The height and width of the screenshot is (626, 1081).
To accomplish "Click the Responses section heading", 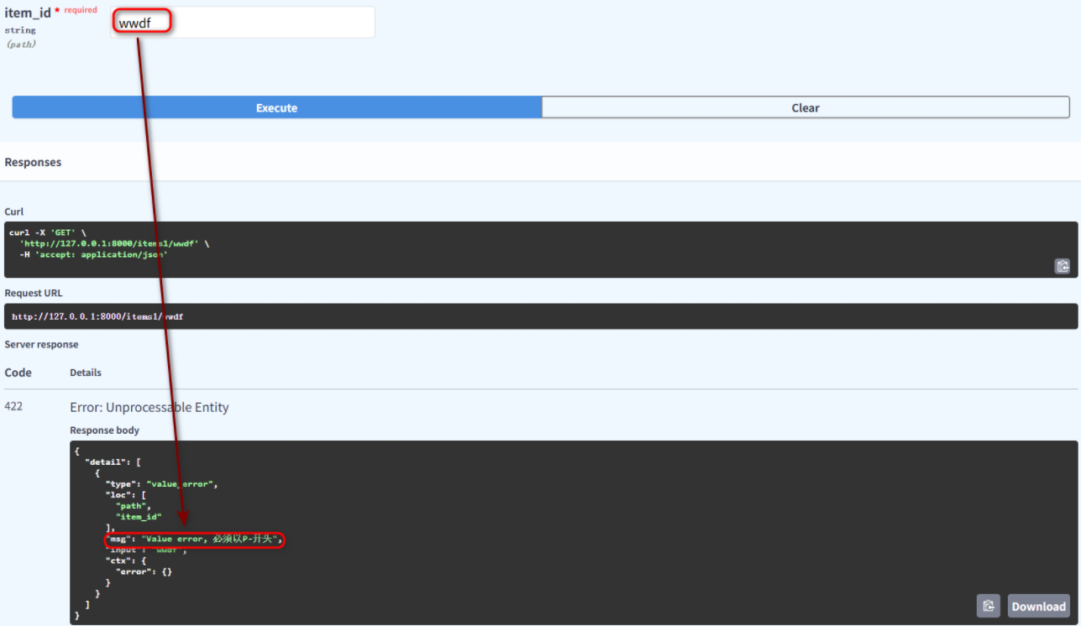I will [33, 162].
